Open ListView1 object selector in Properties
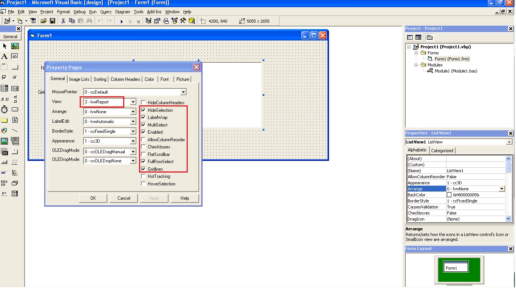The height and width of the screenshot is (290, 516). coord(509,142)
